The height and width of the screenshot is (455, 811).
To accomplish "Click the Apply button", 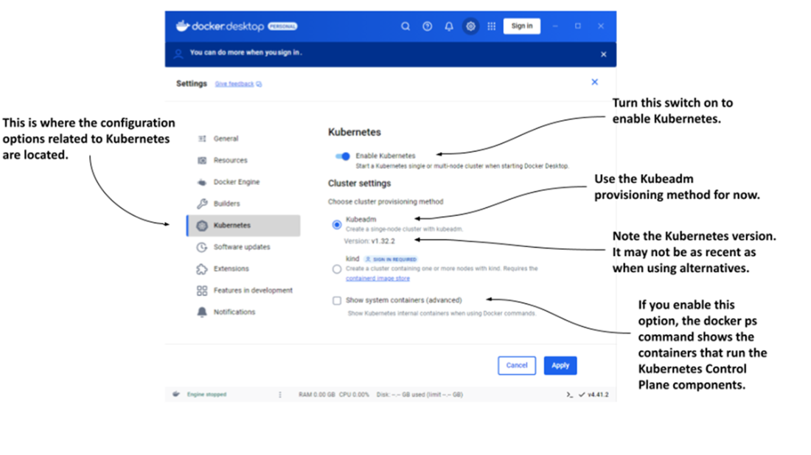I will (560, 366).
